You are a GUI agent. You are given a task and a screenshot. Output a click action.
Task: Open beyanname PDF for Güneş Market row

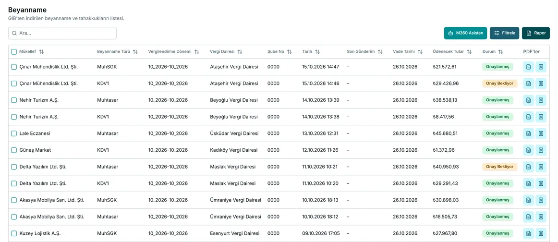click(x=528, y=150)
